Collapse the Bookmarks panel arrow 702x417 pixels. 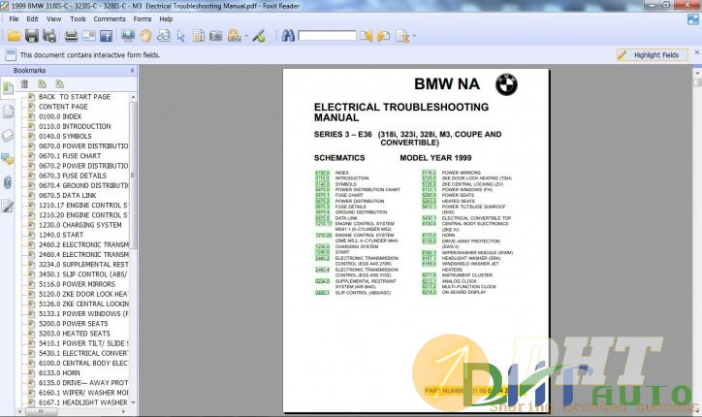tap(132, 71)
